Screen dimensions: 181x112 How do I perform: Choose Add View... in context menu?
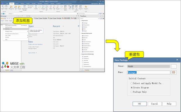click(16, 29)
